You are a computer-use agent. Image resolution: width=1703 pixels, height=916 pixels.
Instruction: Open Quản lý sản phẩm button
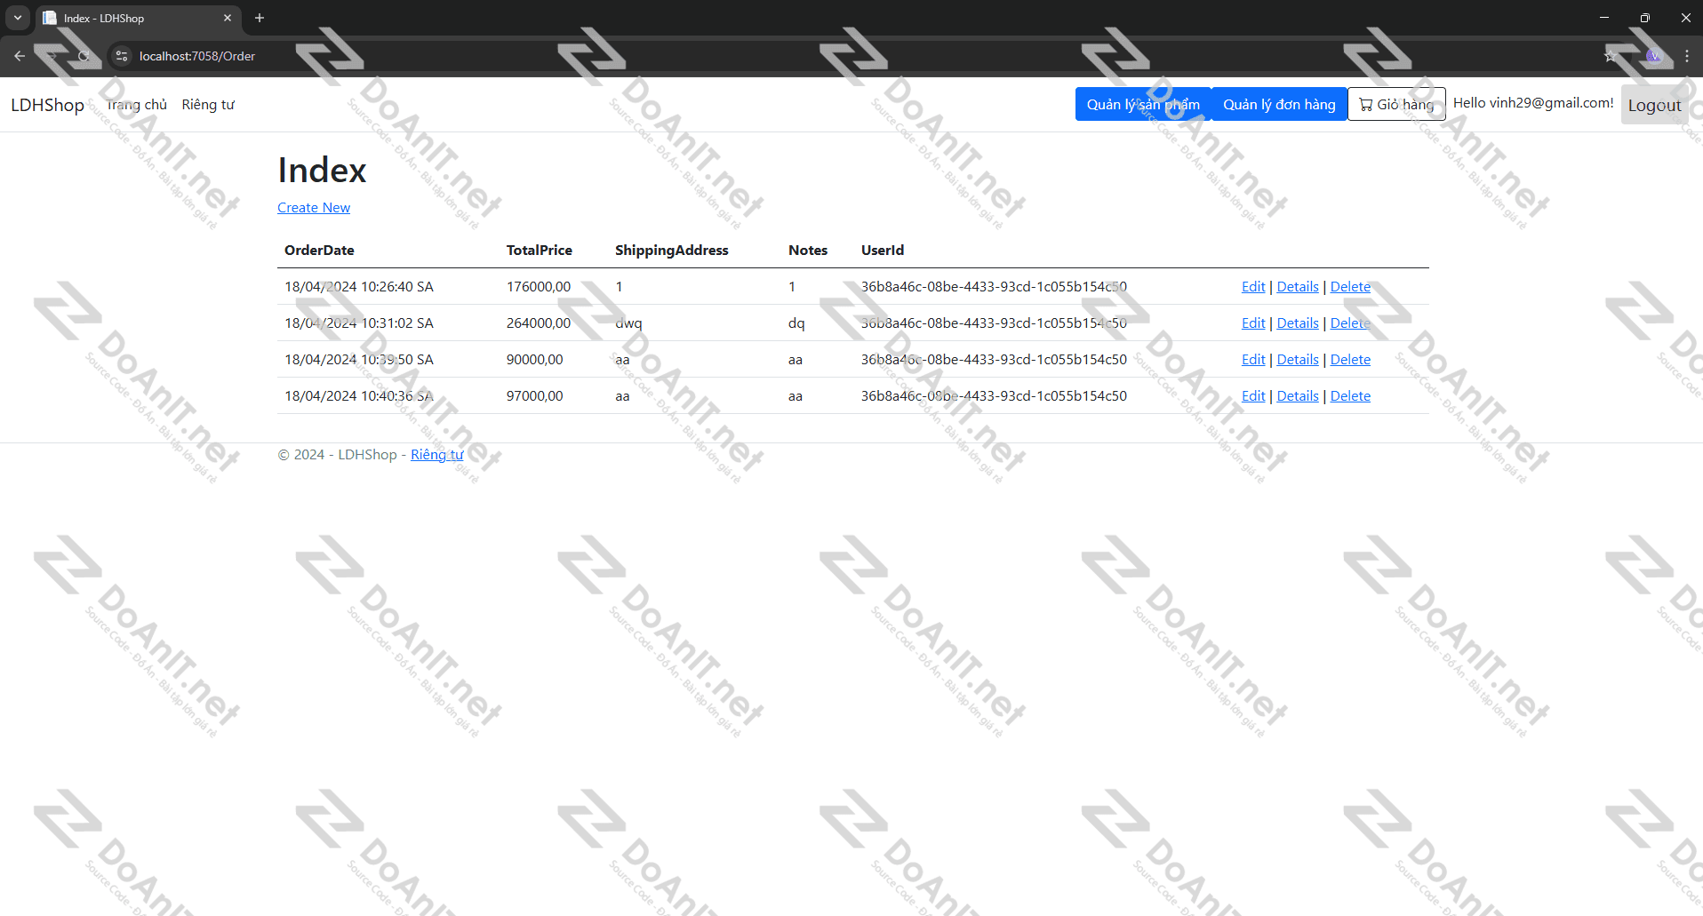click(x=1143, y=104)
